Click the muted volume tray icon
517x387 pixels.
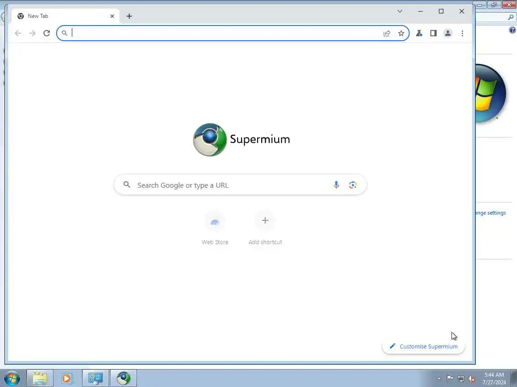click(472, 379)
